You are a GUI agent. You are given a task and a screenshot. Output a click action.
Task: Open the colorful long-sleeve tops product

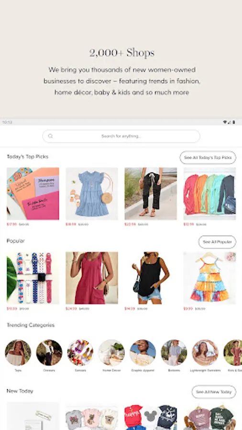point(209,193)
